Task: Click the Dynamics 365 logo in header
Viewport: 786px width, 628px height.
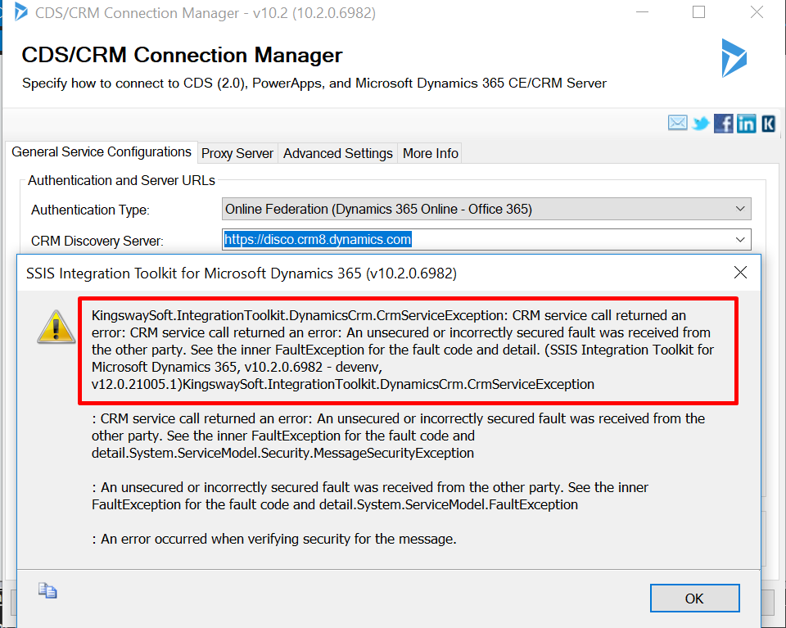Action: pyautogui.click(x=733, y=58)
